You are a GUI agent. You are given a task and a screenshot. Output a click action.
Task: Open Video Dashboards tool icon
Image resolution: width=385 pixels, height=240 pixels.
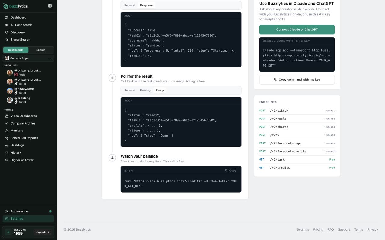click(x=7, y=116)
